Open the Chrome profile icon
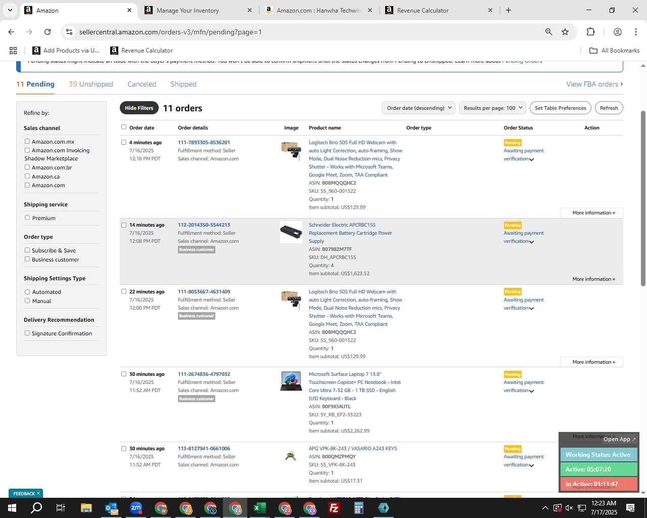This screenshot has width=647, height=518. tap(617, 32)
